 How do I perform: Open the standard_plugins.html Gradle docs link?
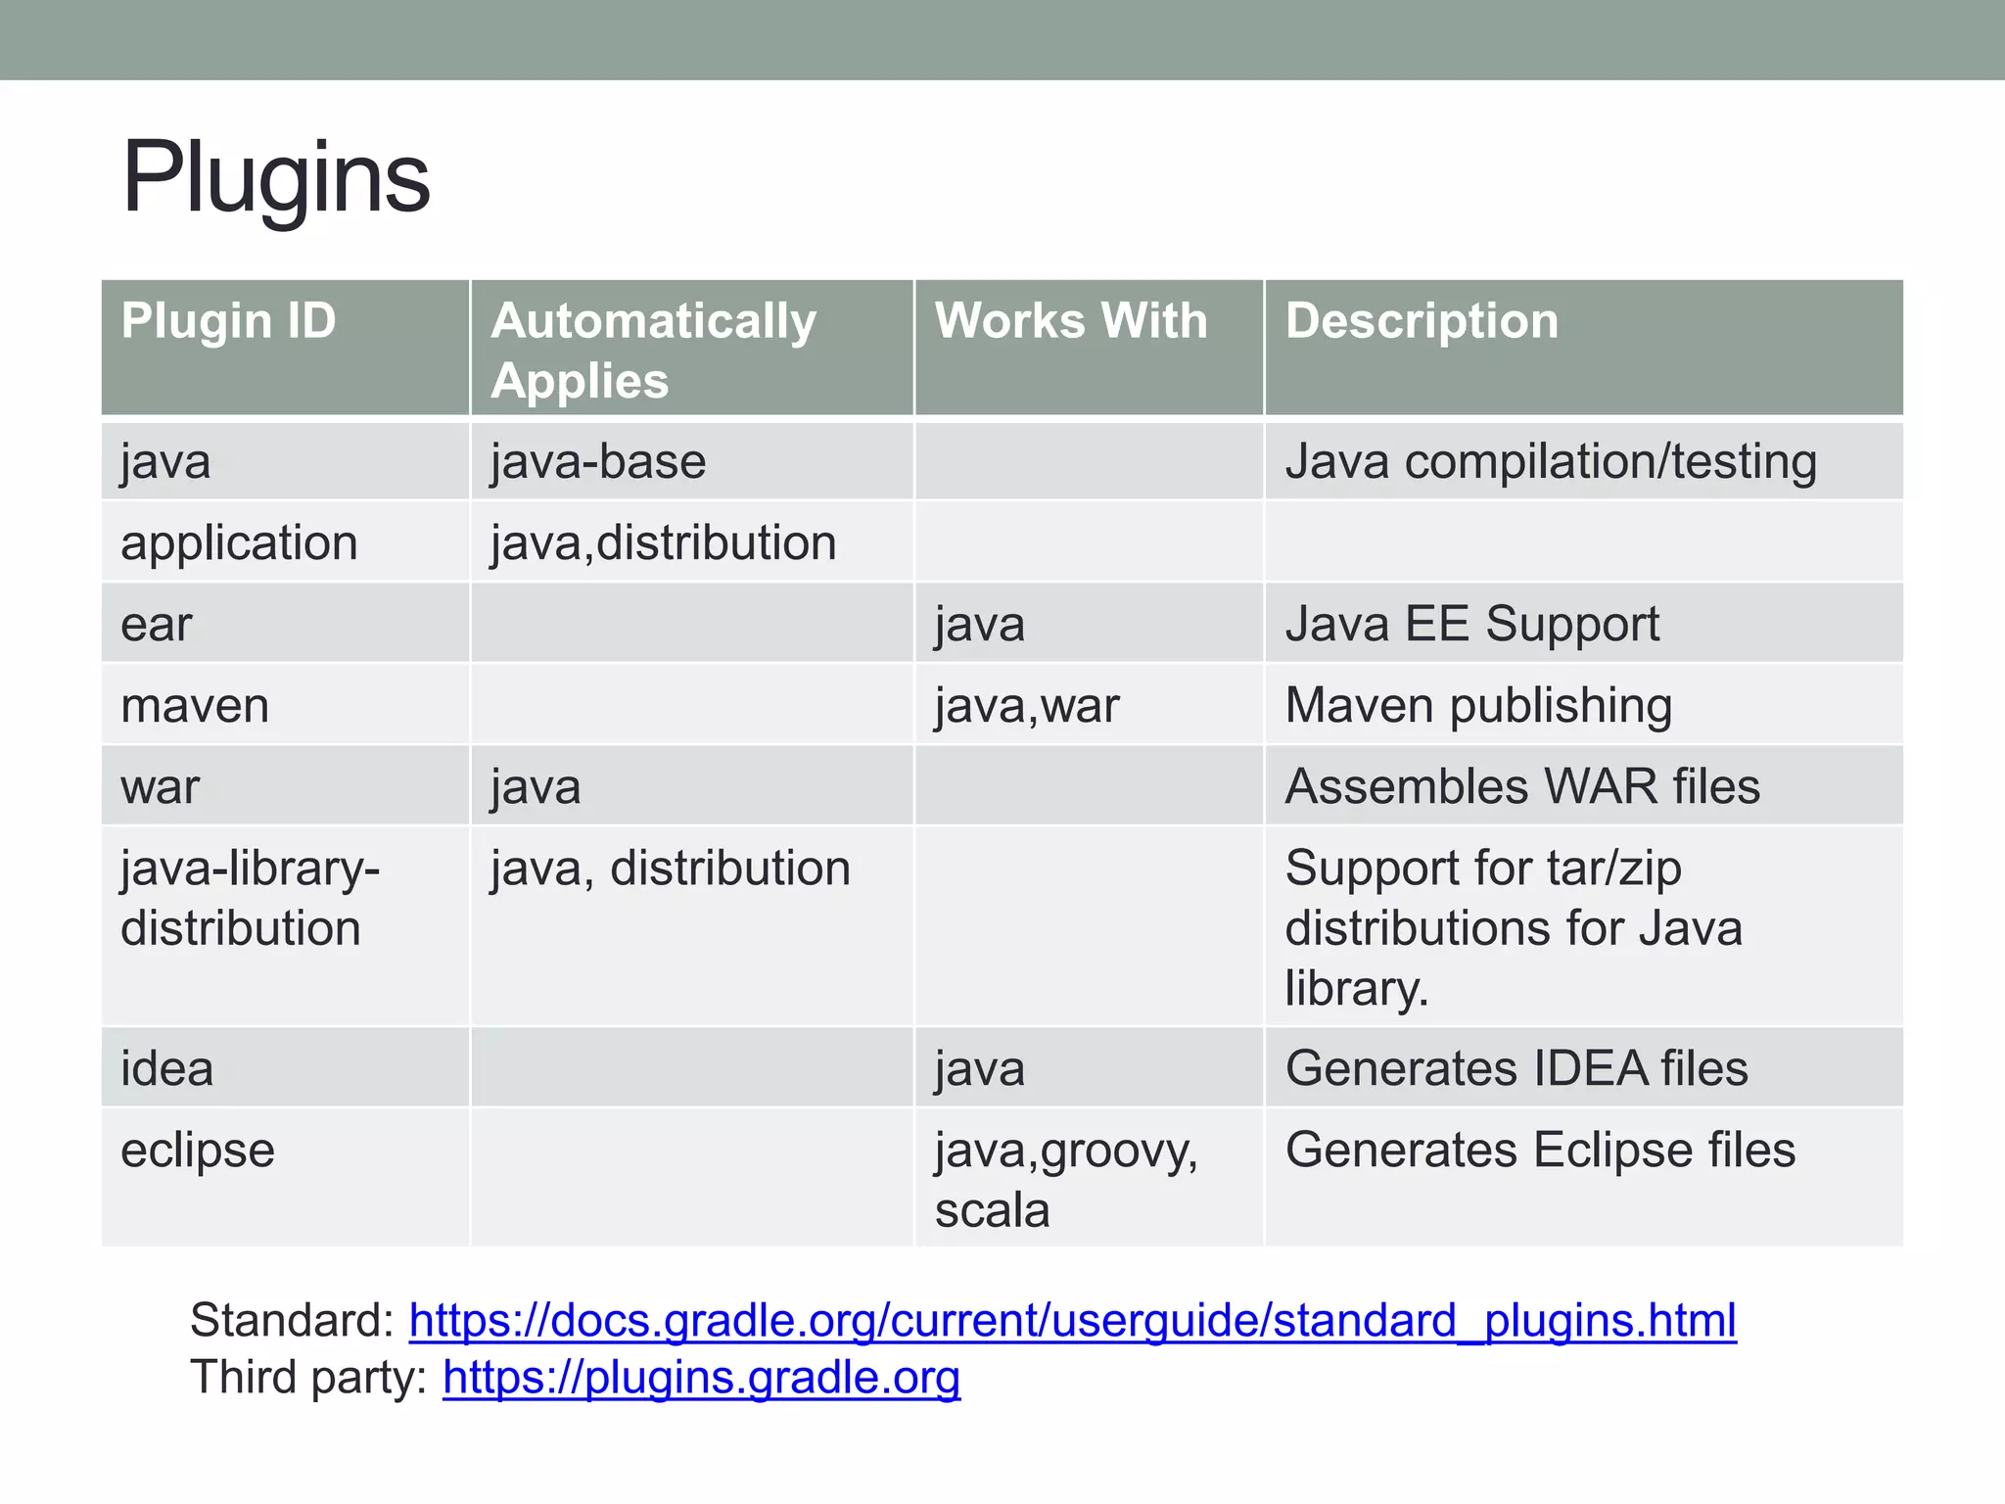(x=1072, y=1321)
